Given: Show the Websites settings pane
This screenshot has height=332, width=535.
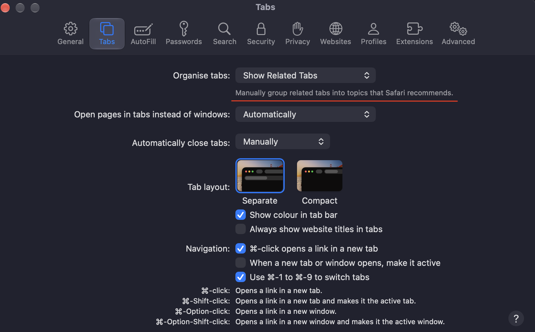Looking at the screenshot, I should click(336, 34).
